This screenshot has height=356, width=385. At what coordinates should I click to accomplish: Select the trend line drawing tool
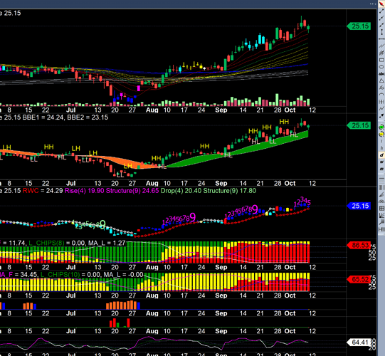(x=381, y=11)
